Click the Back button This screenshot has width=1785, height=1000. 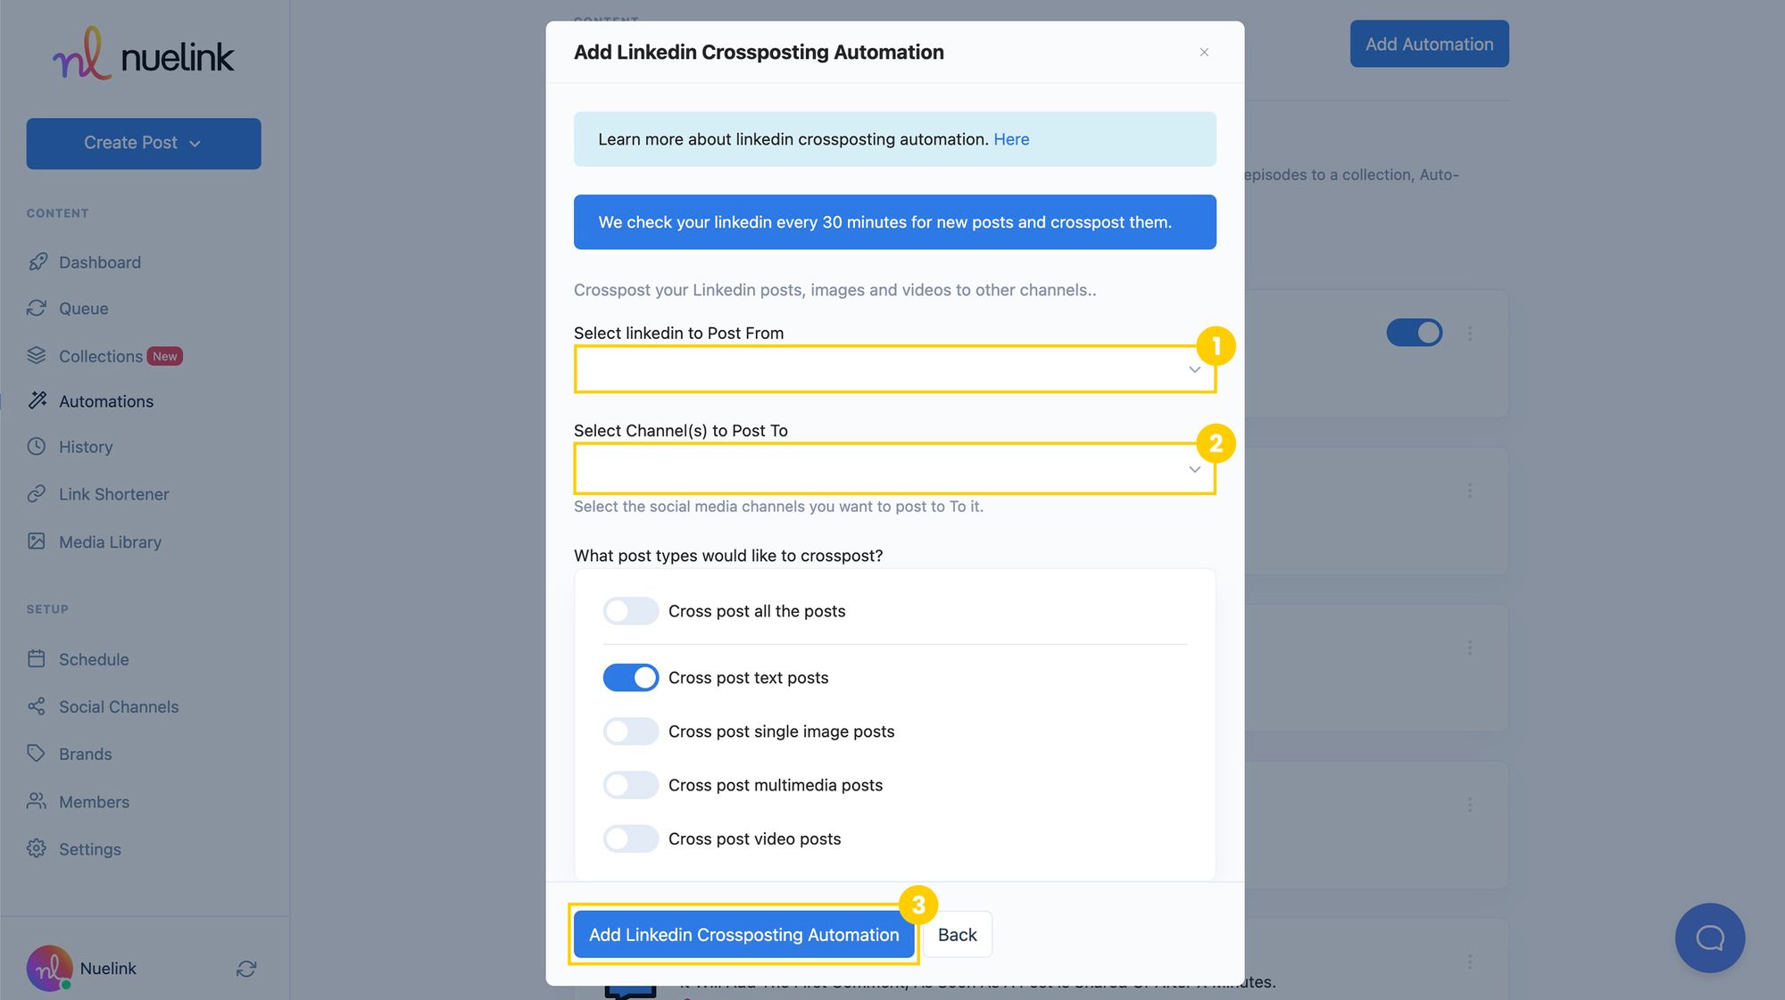tap(958, 934)
